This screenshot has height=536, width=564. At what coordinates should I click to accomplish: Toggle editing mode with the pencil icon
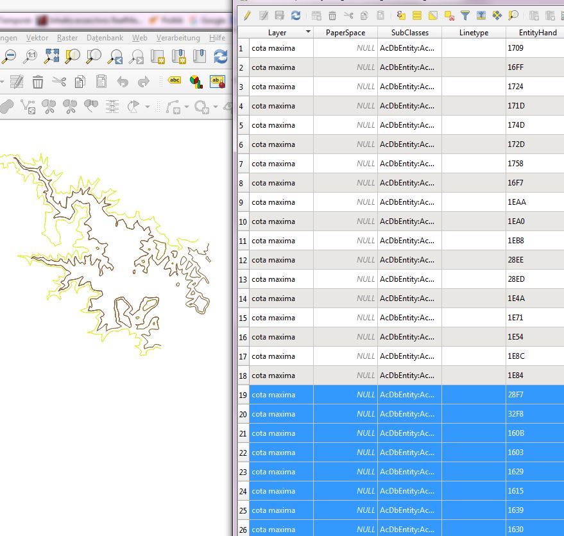(x=246, y=15)
